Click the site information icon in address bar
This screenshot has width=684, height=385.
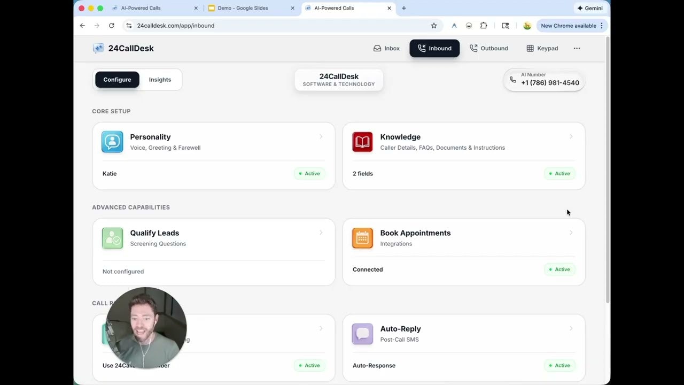tap(128, 26)
